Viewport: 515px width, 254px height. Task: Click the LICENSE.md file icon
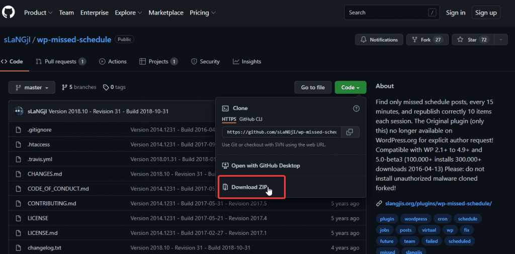tap(19, 233)
